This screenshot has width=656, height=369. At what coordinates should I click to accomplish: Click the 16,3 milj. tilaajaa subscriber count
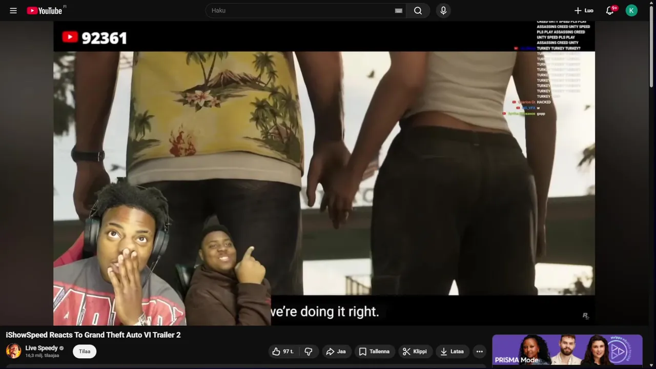click(x=42, y=356)
